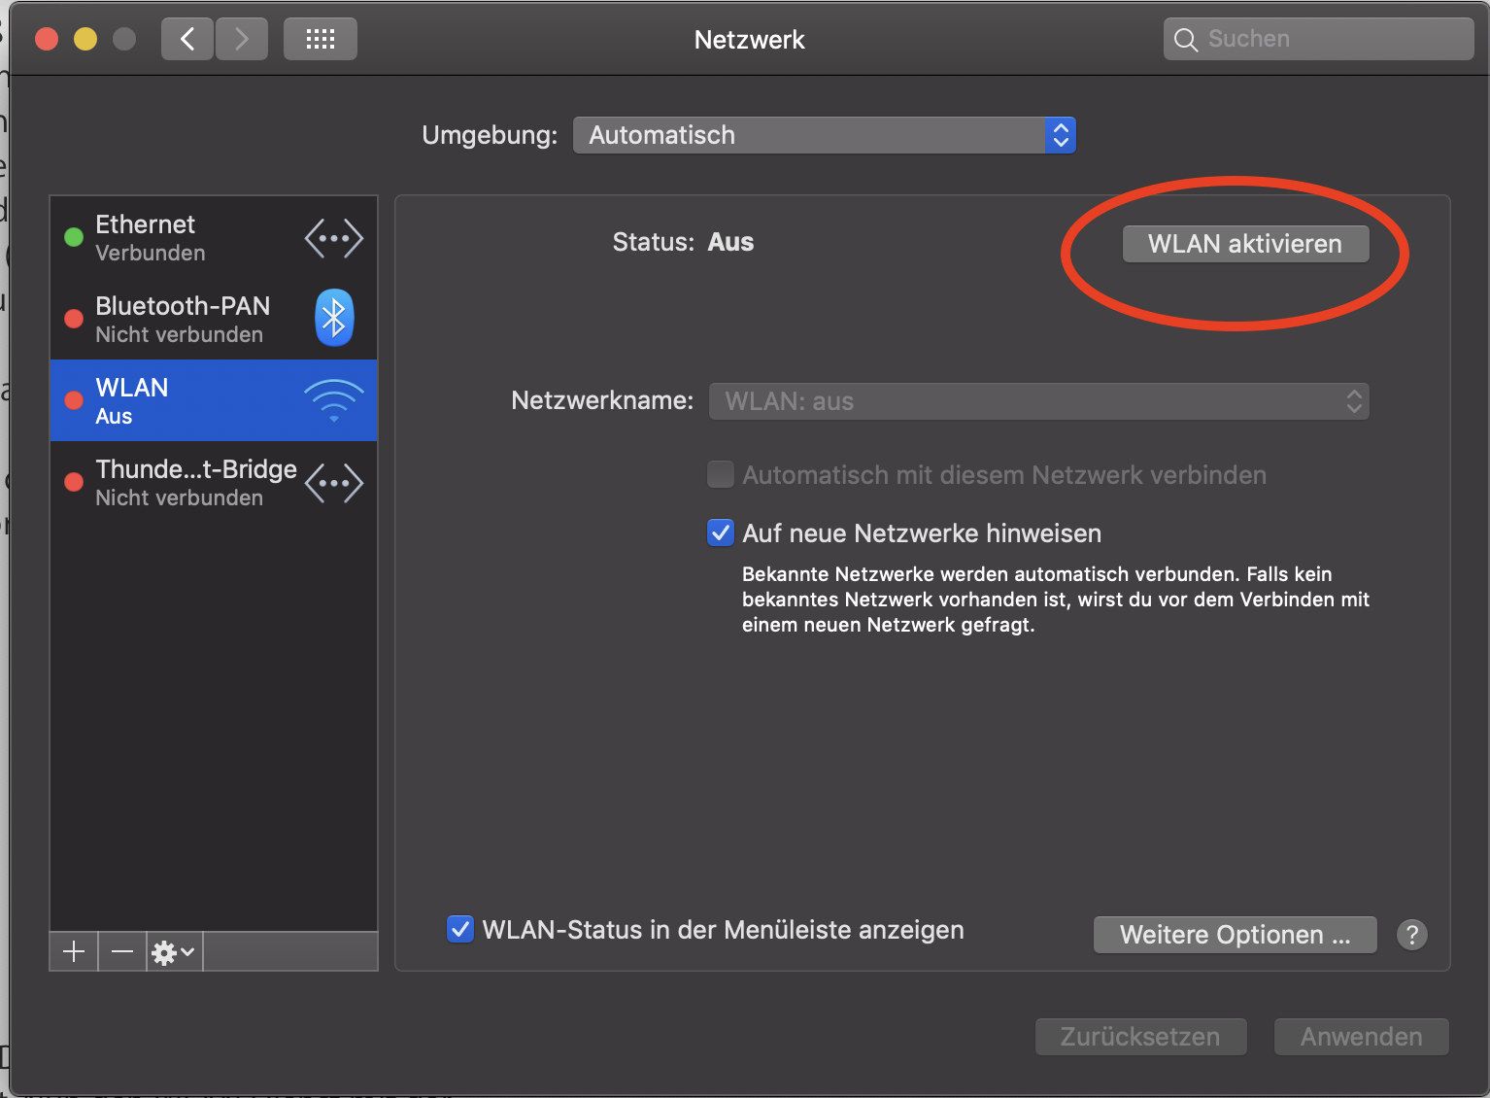The image size is (1490, 1098).
Task: Open the gear action menu
Action: (174, 952)
